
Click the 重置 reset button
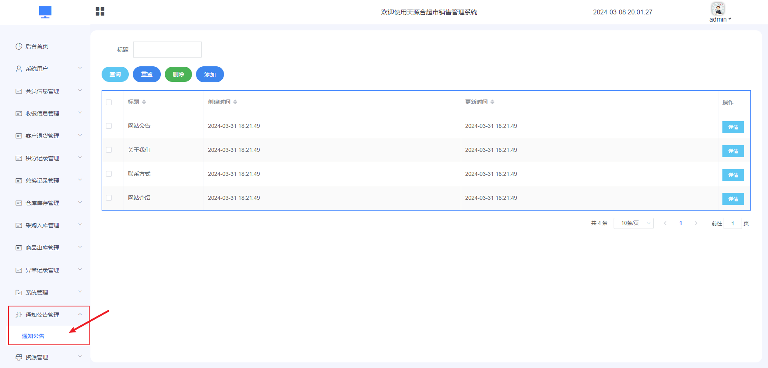point(147,74)
